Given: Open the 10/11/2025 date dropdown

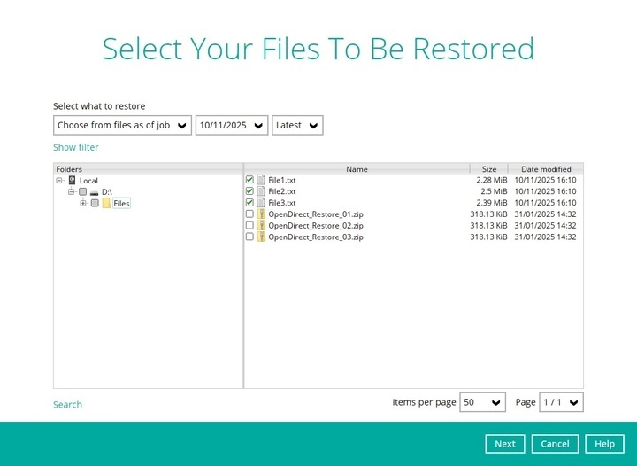Looking at the screenshot, I should coord(232,125).
